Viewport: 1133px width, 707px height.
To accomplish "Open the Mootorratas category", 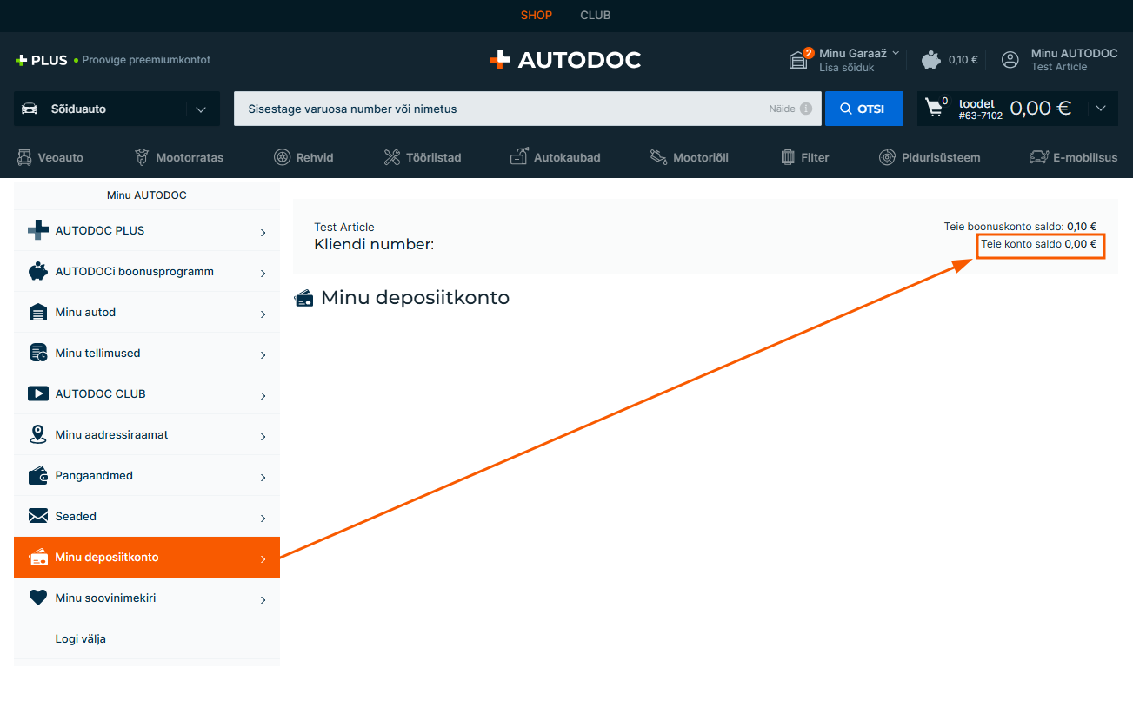I will click(x=179, y=157).
